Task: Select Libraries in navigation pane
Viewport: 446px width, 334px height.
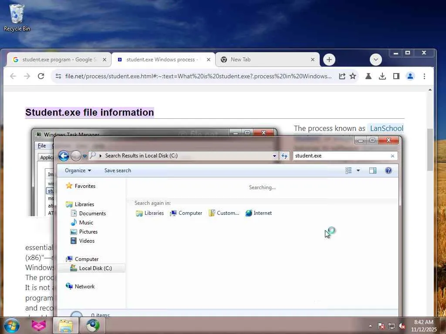Action: [x=80, y=204]
